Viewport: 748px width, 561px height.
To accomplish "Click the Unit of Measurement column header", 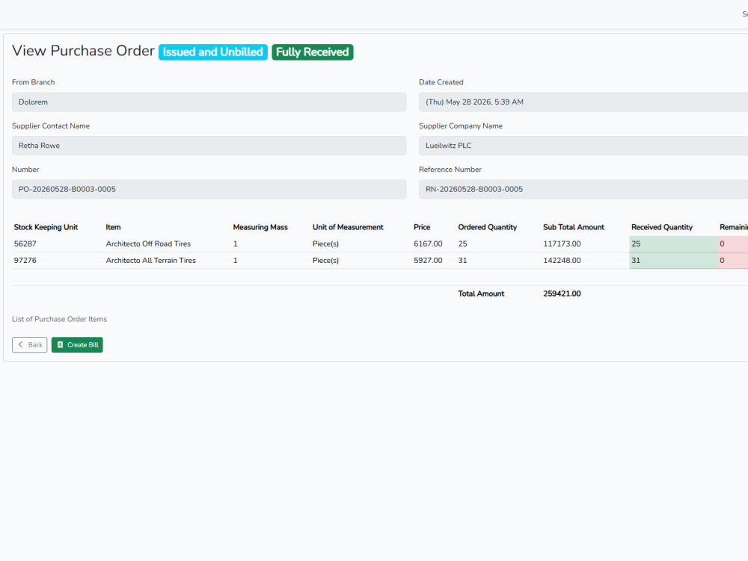I will 348,227.
